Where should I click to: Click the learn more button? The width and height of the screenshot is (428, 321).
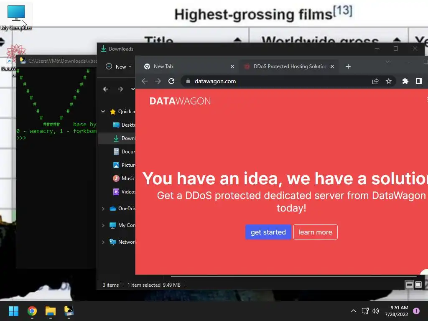point(315,232)
